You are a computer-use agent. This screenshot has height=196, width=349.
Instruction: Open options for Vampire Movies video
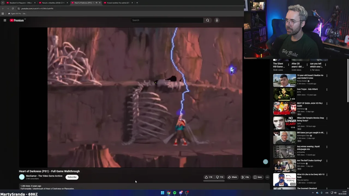(x=327, y=118)
